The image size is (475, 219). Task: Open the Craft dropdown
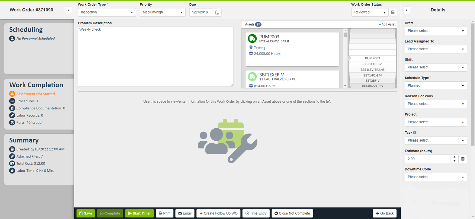pyautogui.click(x=435, y=31)
